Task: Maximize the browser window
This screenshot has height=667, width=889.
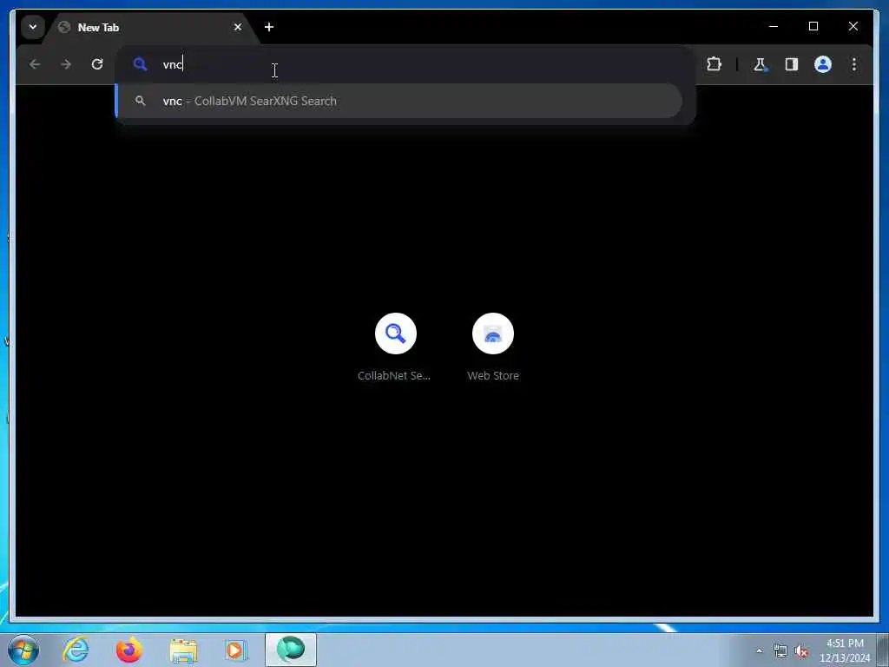Action: [x=813, y=26]
